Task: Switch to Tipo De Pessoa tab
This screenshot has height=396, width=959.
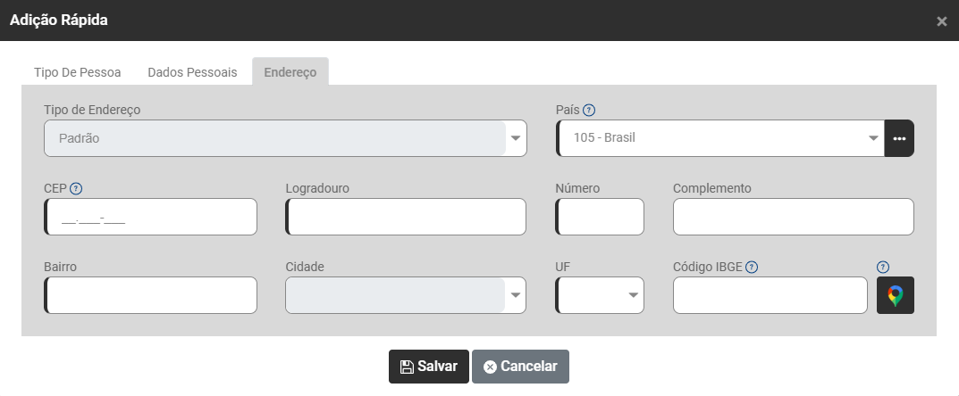Action: (x=78, y=72)
